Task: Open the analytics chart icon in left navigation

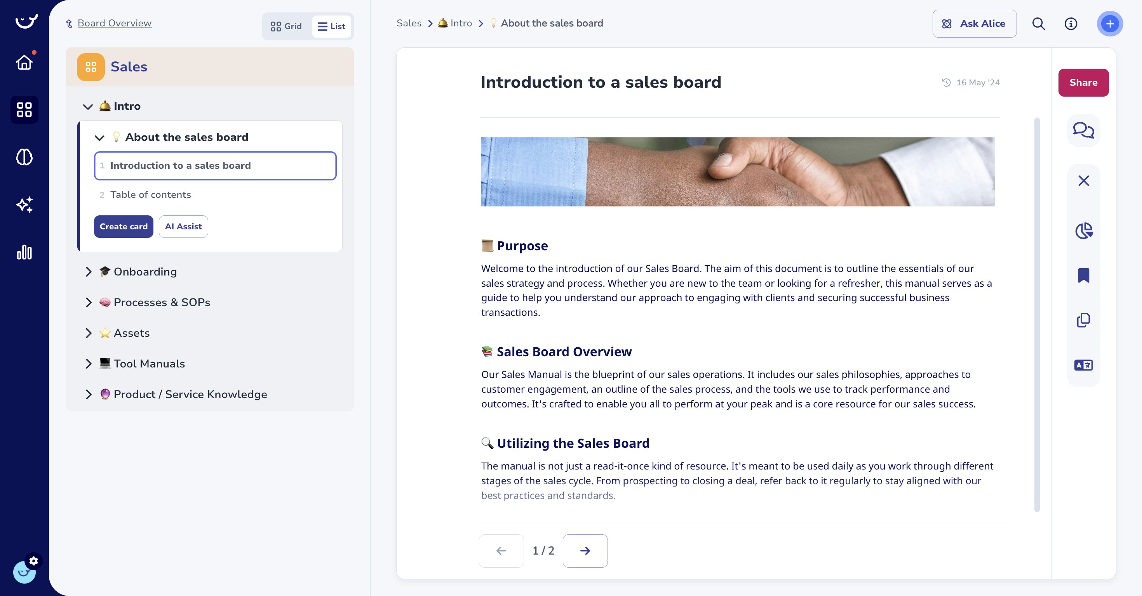Action: pyautogui.click(x=24, y=253)
